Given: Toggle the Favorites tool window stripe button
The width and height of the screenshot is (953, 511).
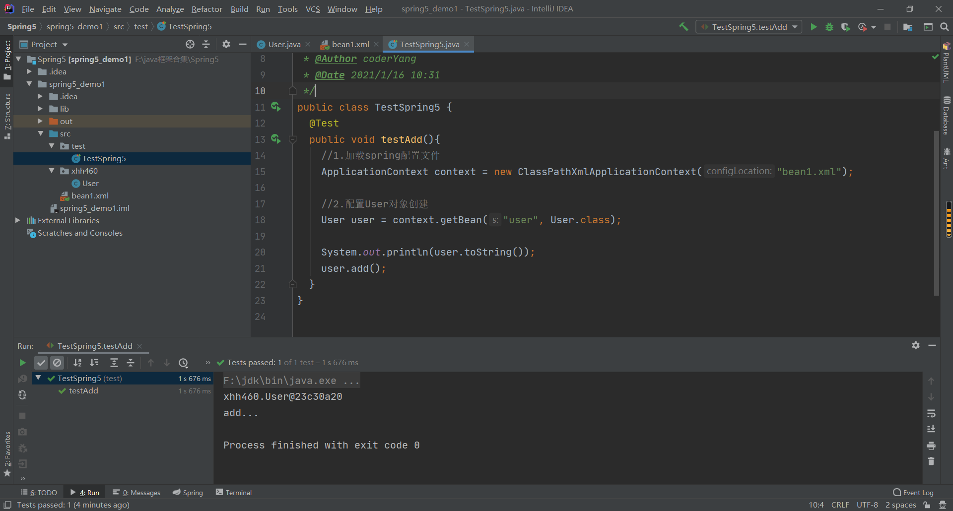Looking at the screenshot, I should [7, 454].
